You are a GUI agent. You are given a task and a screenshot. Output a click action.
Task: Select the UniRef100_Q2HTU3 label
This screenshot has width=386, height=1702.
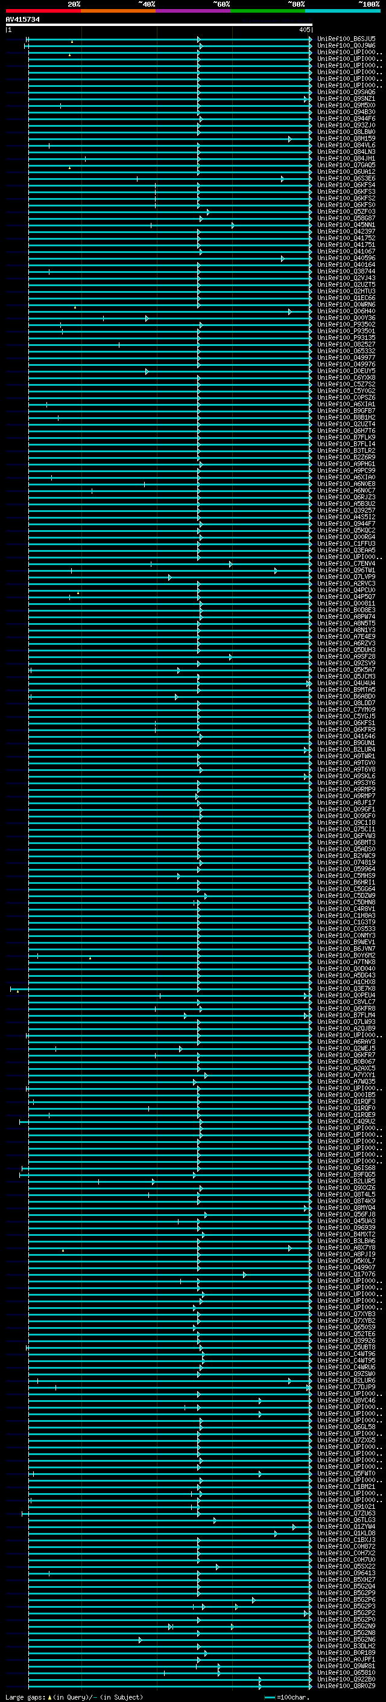pos(346,291)
